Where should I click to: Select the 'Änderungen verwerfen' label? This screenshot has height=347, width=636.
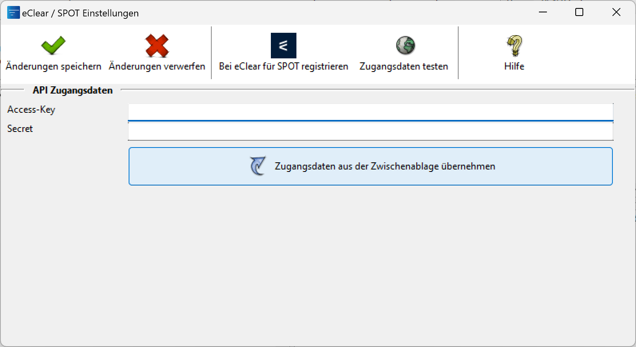(x=157, y=66)
